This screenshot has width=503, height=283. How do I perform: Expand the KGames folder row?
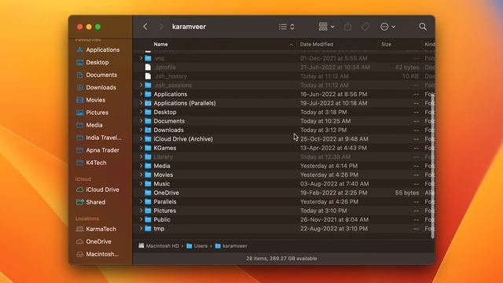coord(141,148)
